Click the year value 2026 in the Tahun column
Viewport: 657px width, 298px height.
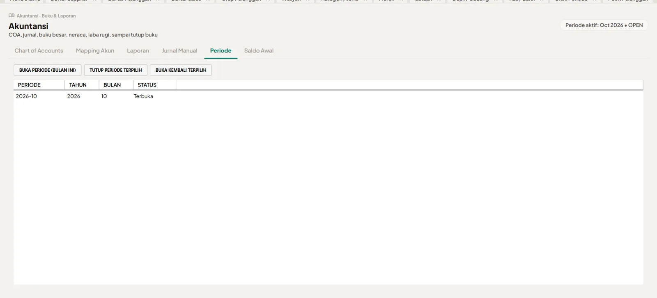point(74,96)
